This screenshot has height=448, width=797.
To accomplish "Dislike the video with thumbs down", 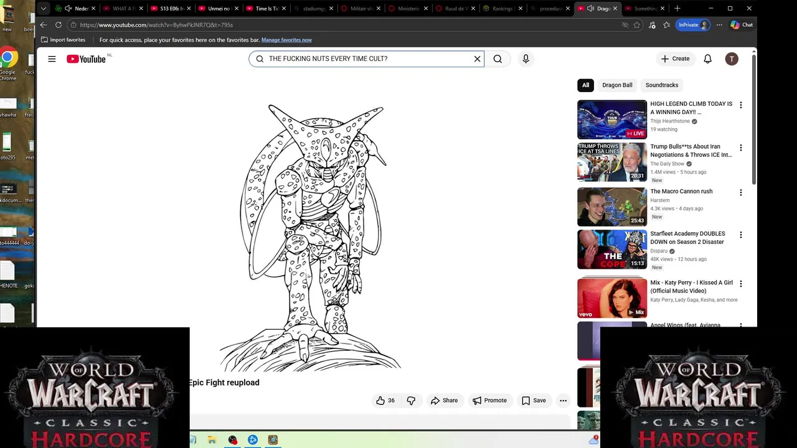I will (411, 401).
